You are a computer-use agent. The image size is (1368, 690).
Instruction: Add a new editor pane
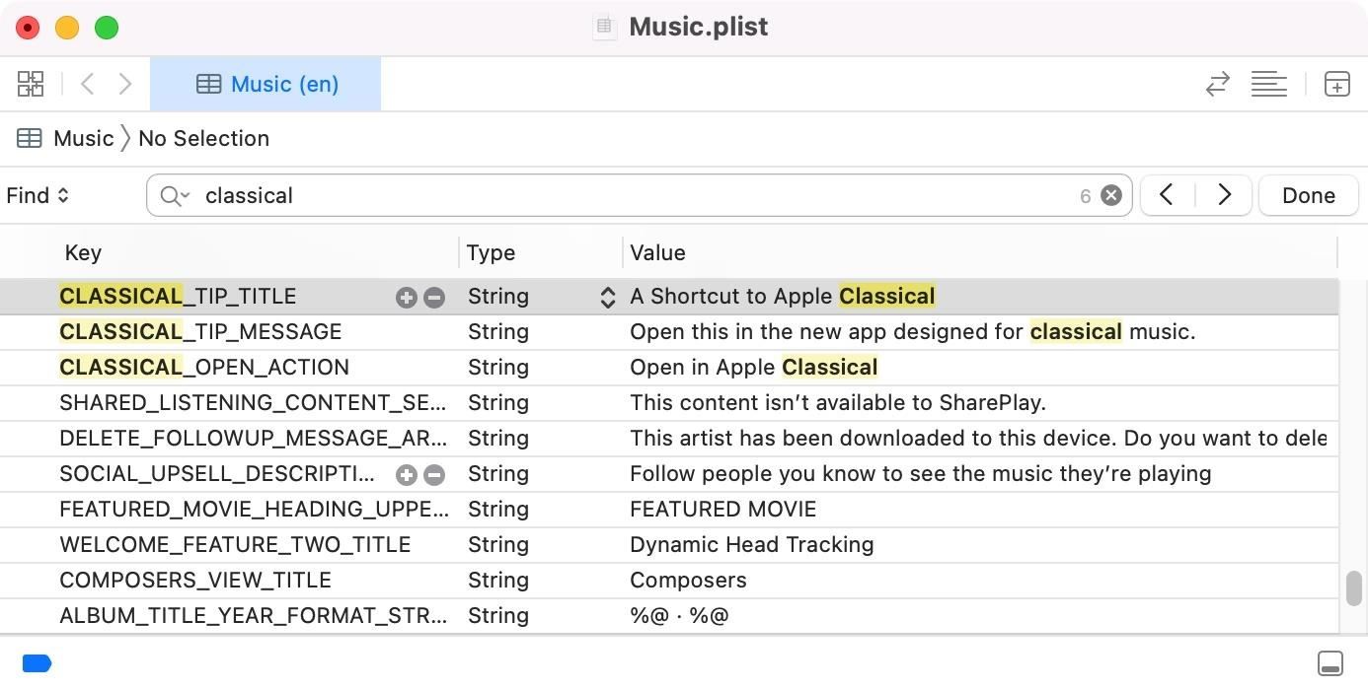[1336, 84]
